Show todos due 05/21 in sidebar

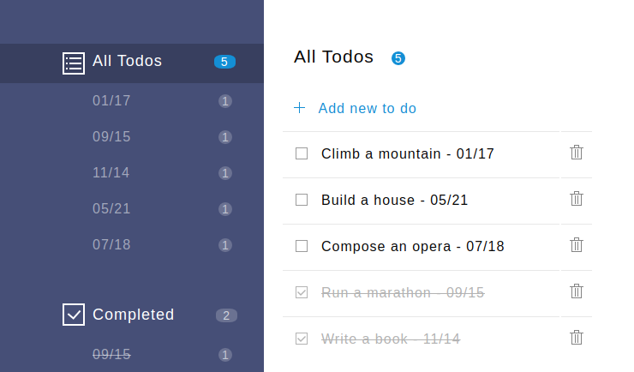[x=111, y=209]
